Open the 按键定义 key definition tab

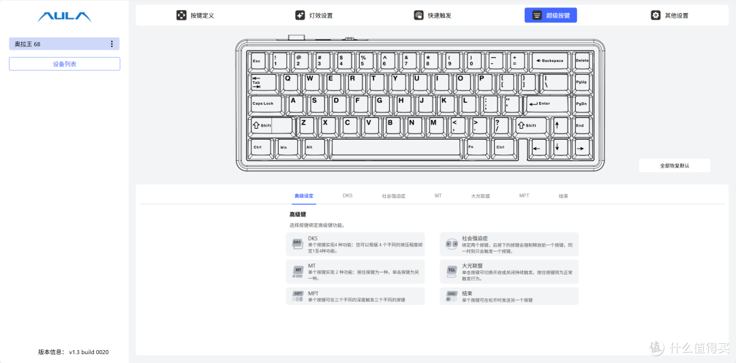(196, 16)
